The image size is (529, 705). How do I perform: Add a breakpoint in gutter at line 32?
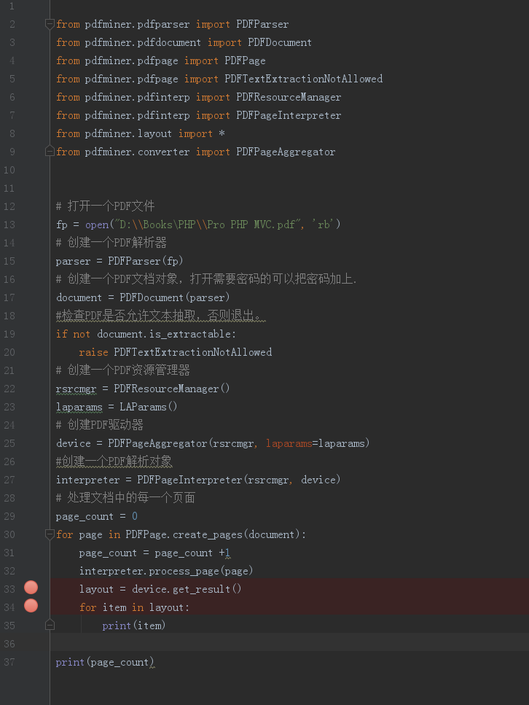[x=31, y=571]
